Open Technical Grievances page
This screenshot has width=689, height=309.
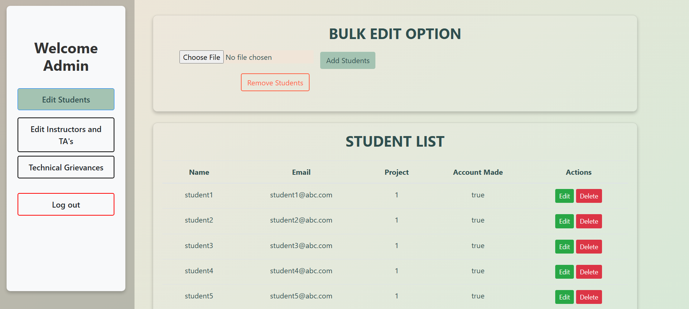click(66, 167)
